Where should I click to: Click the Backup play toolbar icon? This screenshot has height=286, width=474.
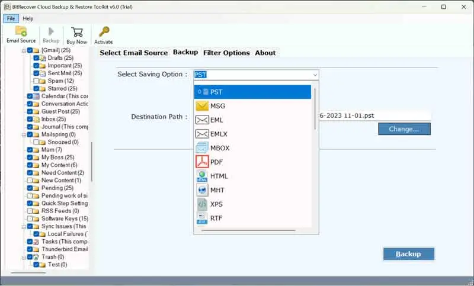coord(51,34)
